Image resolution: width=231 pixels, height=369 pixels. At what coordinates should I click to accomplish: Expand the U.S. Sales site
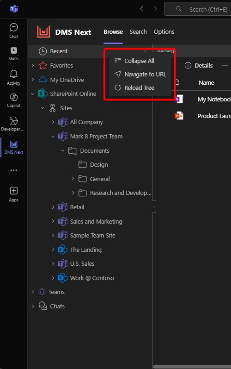[x=53, y=263]
